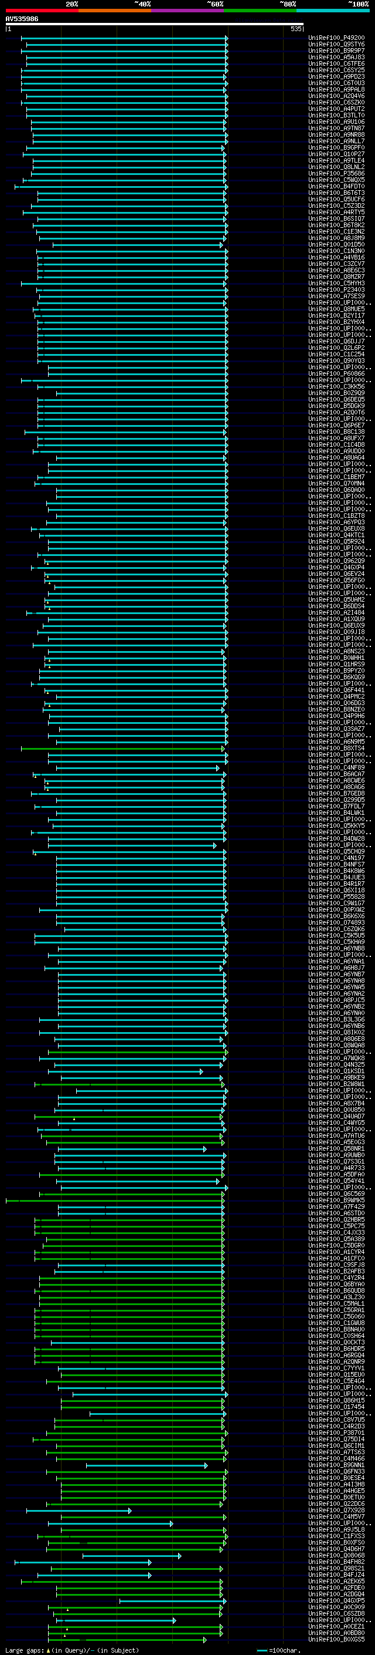Screen dimensions: 375x1655
Task: Choose hit UniRef100_B8C138
Action: (x=336, y=432)
